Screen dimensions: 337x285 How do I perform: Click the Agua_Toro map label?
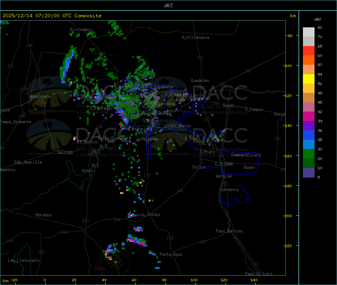tap(40, 97)
